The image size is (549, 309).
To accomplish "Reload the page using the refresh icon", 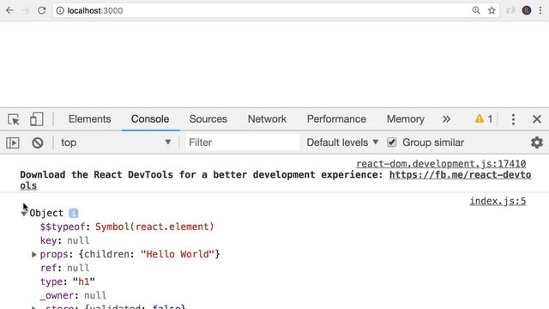I will tap(42, 10).
